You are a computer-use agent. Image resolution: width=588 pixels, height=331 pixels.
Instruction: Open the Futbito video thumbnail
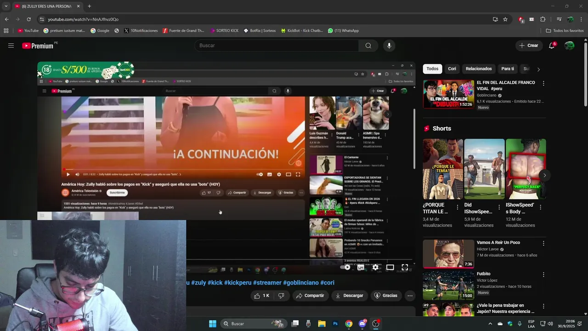pyautogui.click(x=448, y=285)
